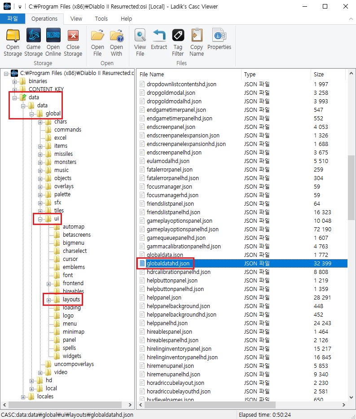The width and height of the screenshot is (356, 419).
Task: Sort by the File Name column header
Action: point(189,74)
